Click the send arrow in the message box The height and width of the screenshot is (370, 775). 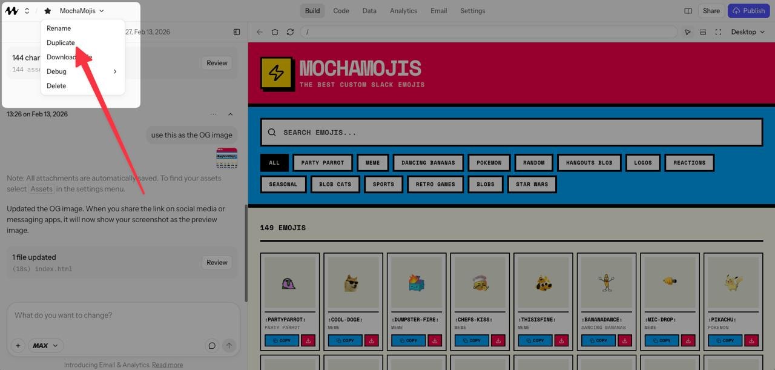tap(229, 345)
